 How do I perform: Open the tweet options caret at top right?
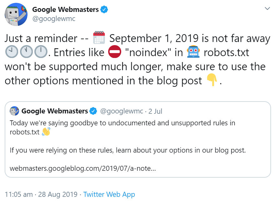click(267, 8)
